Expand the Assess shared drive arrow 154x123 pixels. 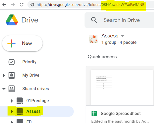12,112
